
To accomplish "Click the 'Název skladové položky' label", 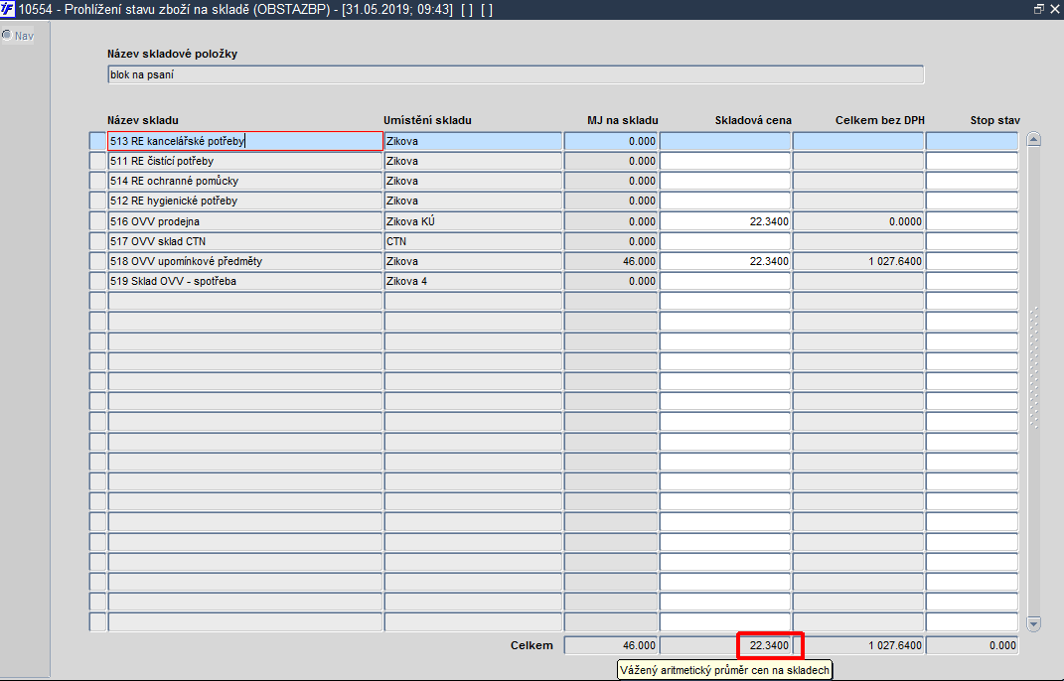I will tap(172, 54).
